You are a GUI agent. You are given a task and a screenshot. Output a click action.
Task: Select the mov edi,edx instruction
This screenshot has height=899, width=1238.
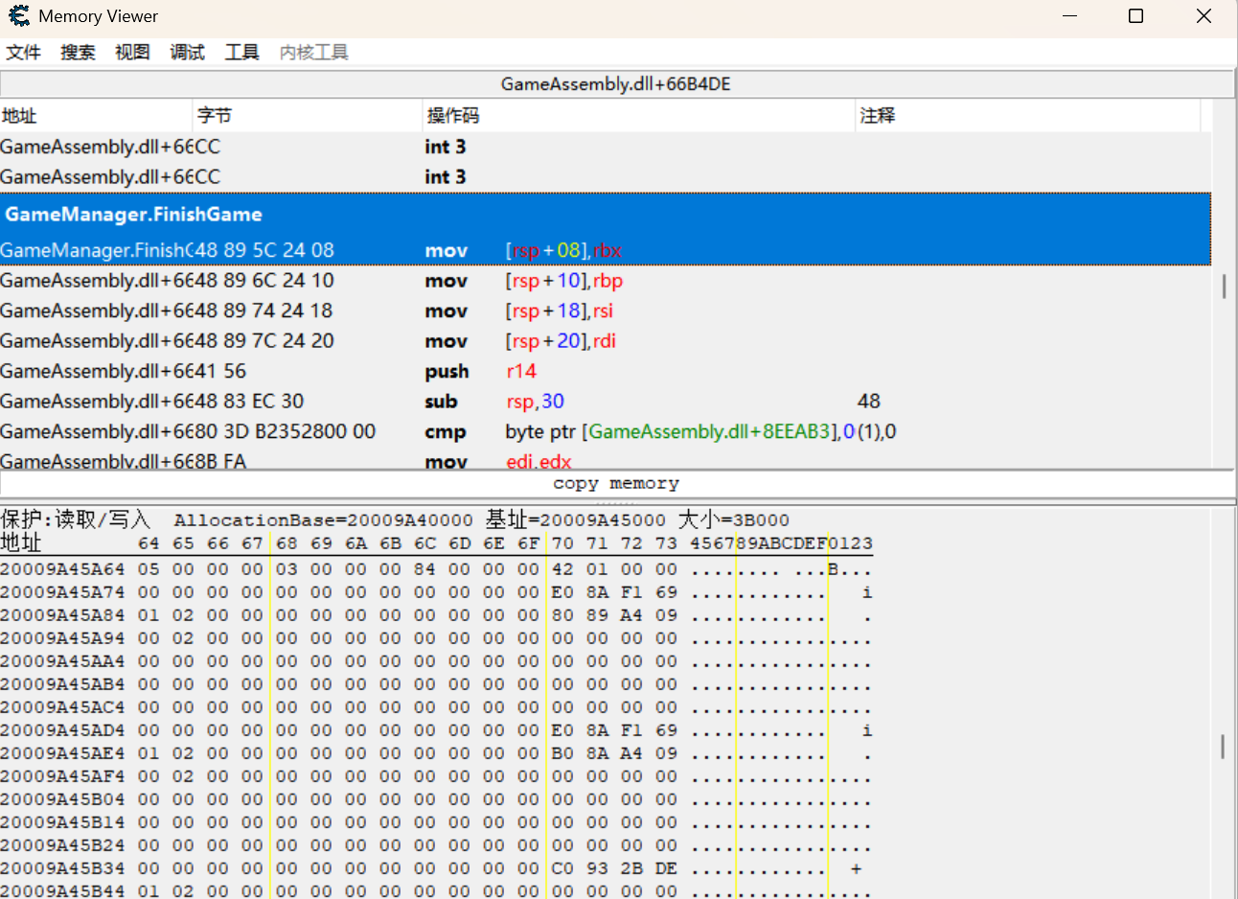coord(606,460)
